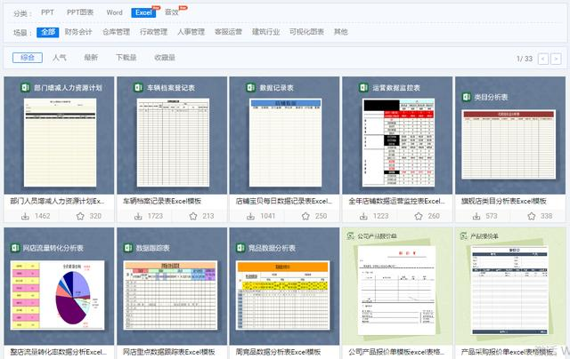Viewport: 570px width, 359px height.
Task: Open 店铺宝贝每日数据记录表Excel... title link
Action: click(x=283, y=201)
